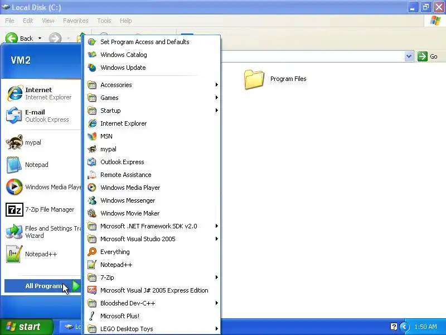Open the Help menu
The width and height of the screenshot is (446, 335).
pyautogui.click(x=126, y=21)
